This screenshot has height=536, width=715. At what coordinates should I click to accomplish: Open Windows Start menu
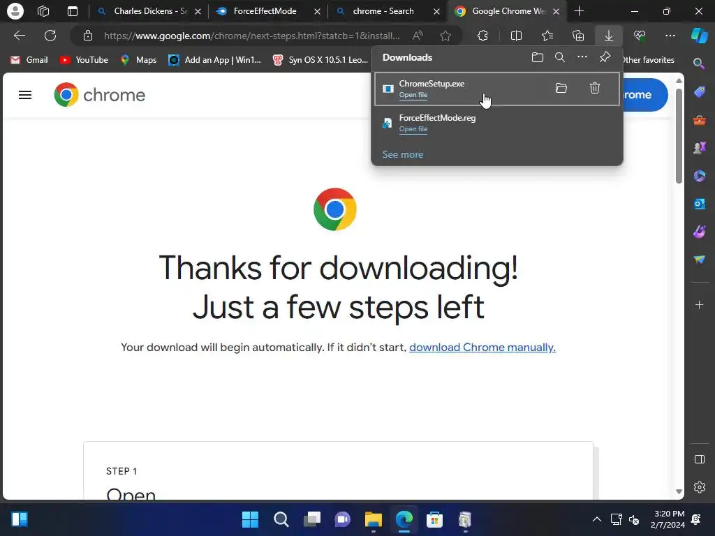pos(250,519)
